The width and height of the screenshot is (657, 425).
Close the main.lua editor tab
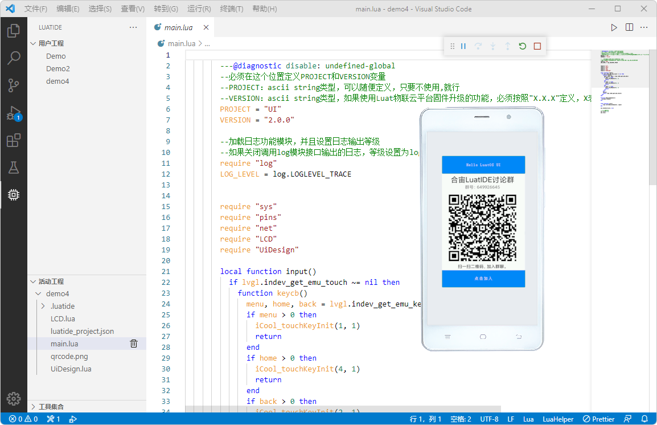[206, 27]
